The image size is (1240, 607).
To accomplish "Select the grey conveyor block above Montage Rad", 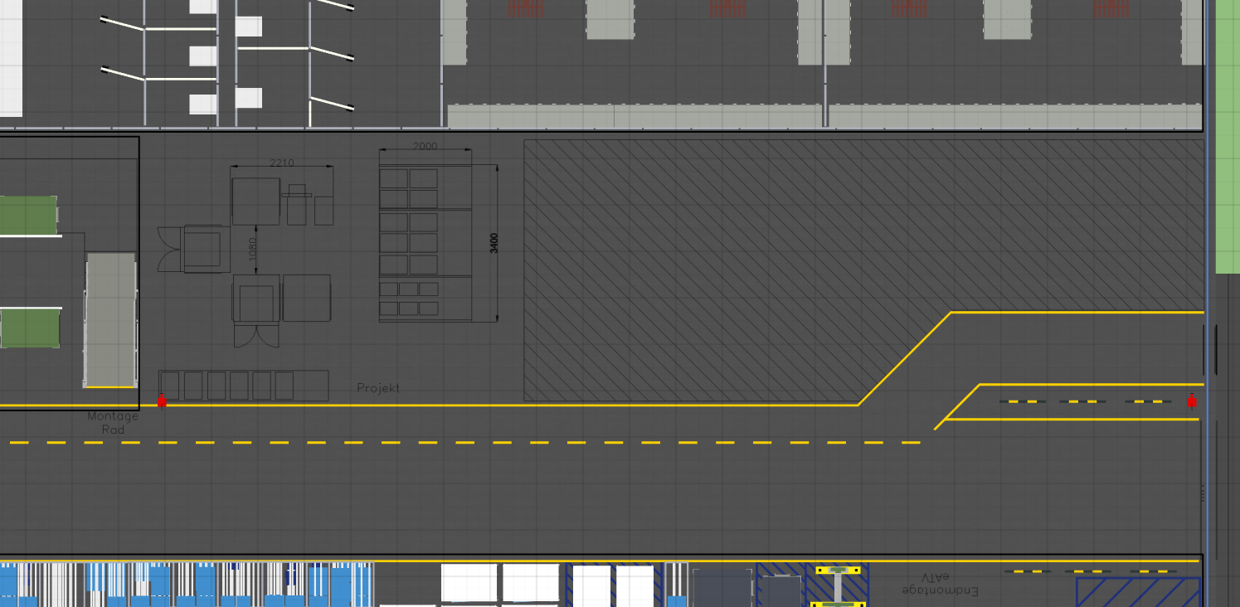I will [110, 320].
